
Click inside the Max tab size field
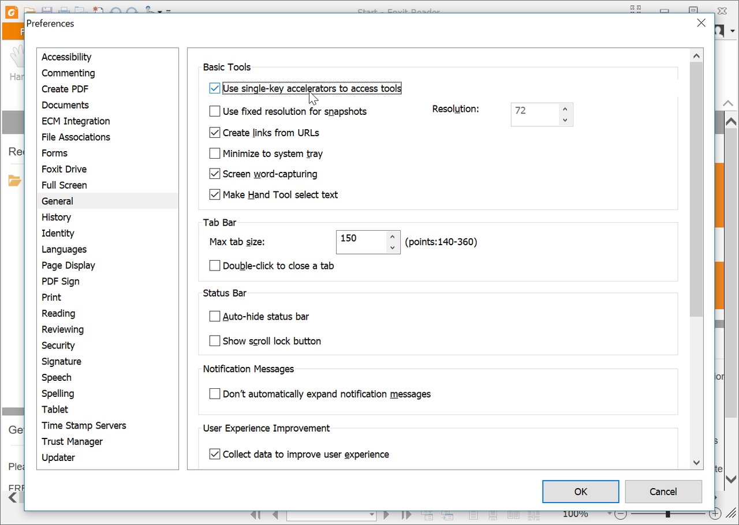pyautogui.click(x=361, y=242)
